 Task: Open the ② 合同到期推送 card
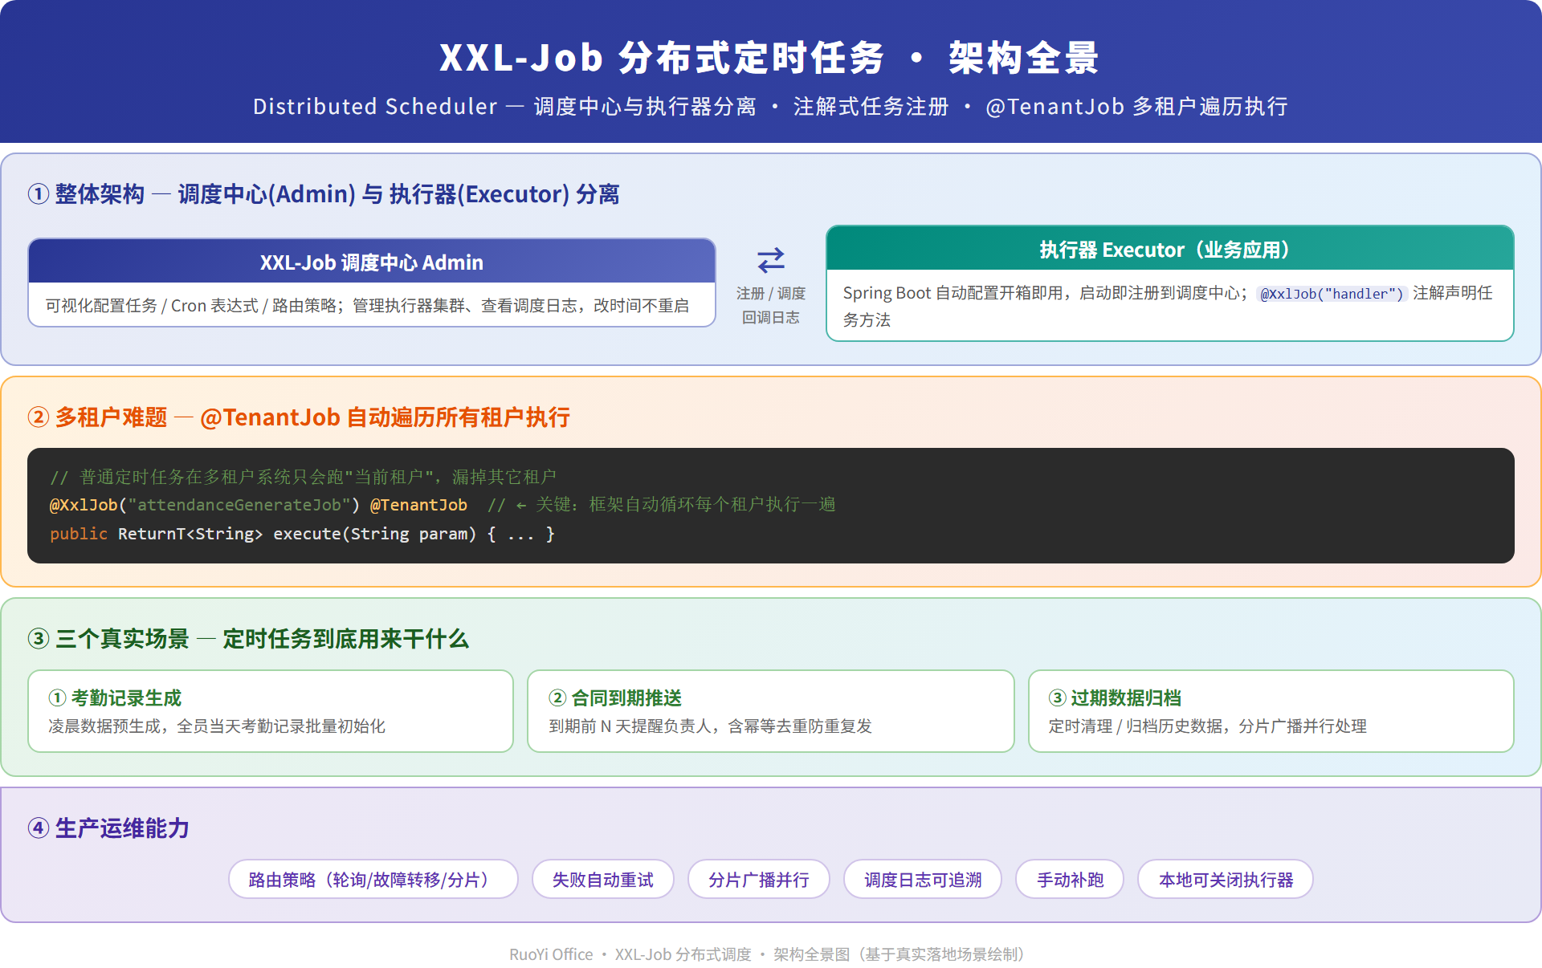pyautogui.click(x=771, y=711)
